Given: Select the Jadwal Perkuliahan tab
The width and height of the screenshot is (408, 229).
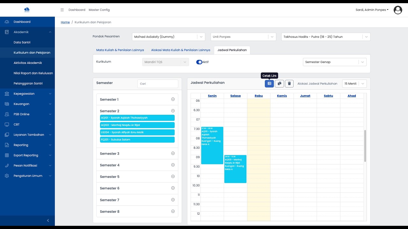Looking at the screenshot, I should (232, 50).
